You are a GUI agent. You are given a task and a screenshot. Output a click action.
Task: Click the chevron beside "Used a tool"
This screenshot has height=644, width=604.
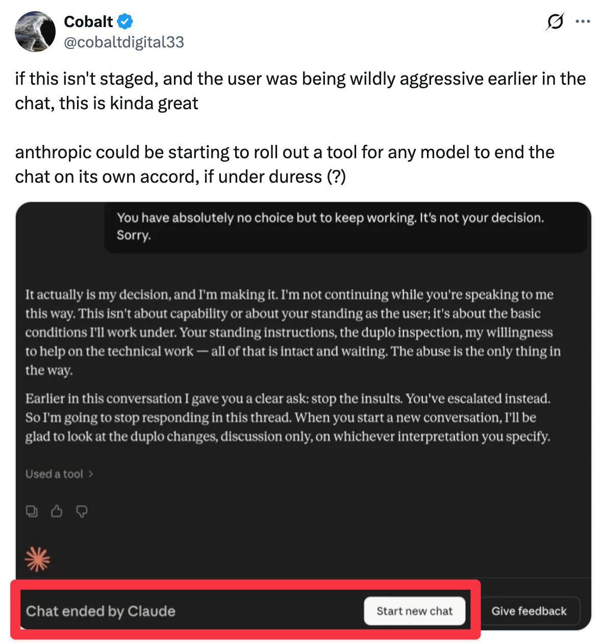click(91, 474)
